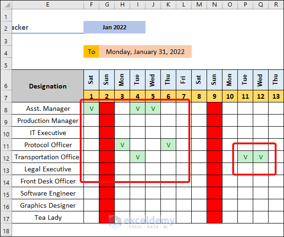
Task: Click Transportation Officer V mark on day 12
Action: pos(261,157)
